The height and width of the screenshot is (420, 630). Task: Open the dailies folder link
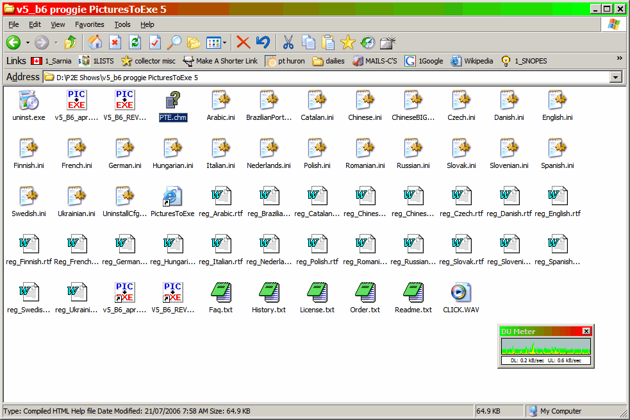[x=329, y=61]
